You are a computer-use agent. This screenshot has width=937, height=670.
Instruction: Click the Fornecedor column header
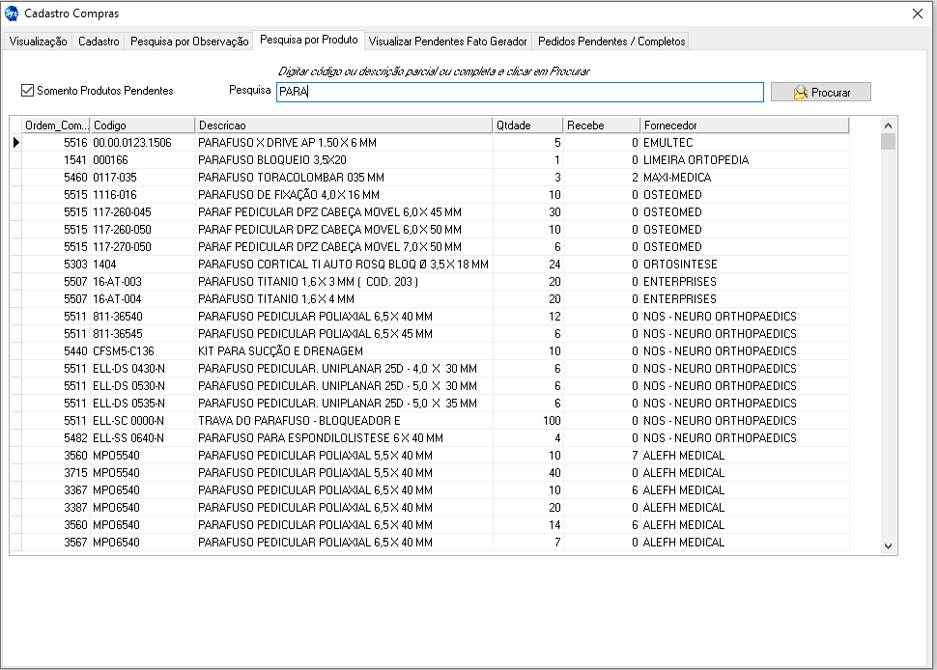pos(744,126)
